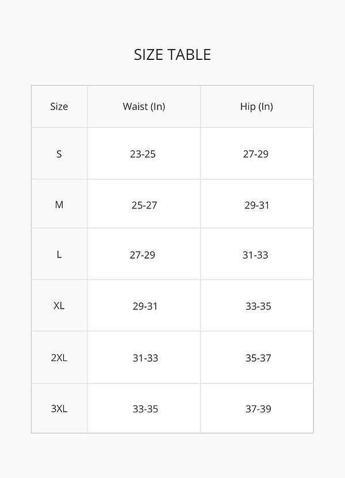The width and height of the screenshot is (345, 478).
Task: Select waist value 25-27 cell
Action: click(144, 205)
